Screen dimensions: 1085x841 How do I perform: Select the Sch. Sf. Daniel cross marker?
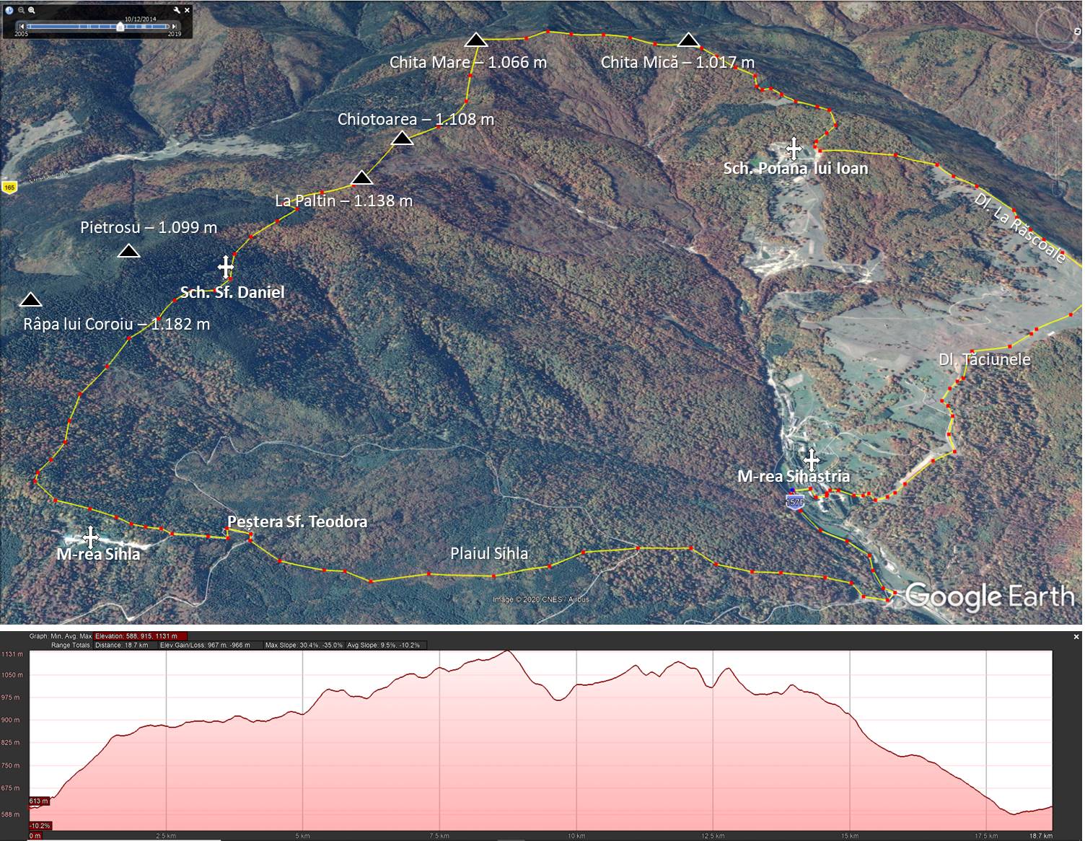(226, 266)
